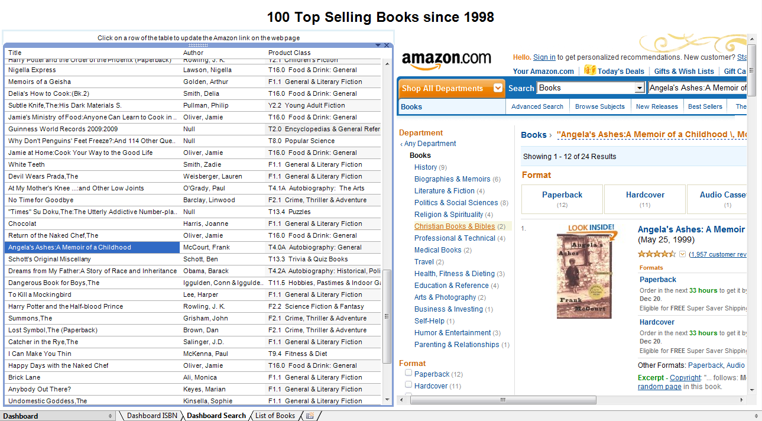Open the New Releases menu item
Image resolution: width=762 pixels, height=421 pixels.
pos(657,106)
